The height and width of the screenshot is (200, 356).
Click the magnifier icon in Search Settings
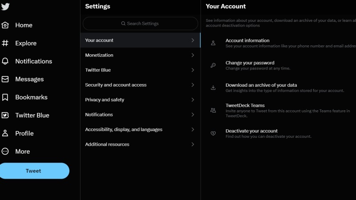(x=123, y=24)
